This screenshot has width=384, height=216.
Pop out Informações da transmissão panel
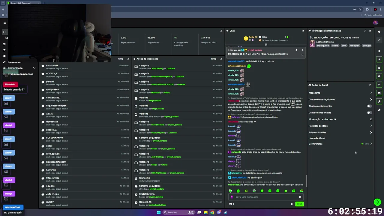click(370, 31)
